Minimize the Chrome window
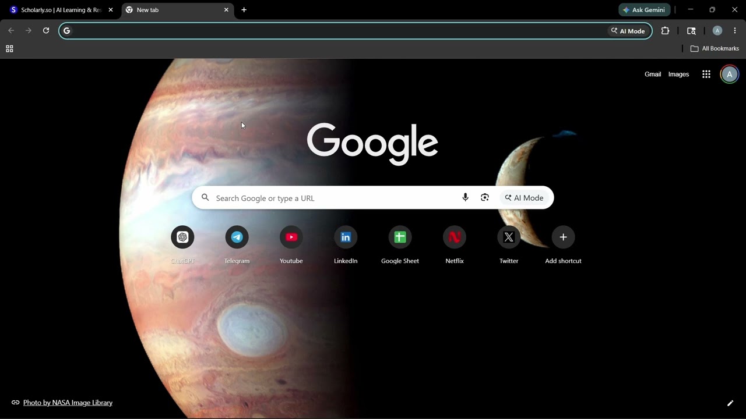The height and width of the screenshot is (419, 746). click(x=691, y=10)
